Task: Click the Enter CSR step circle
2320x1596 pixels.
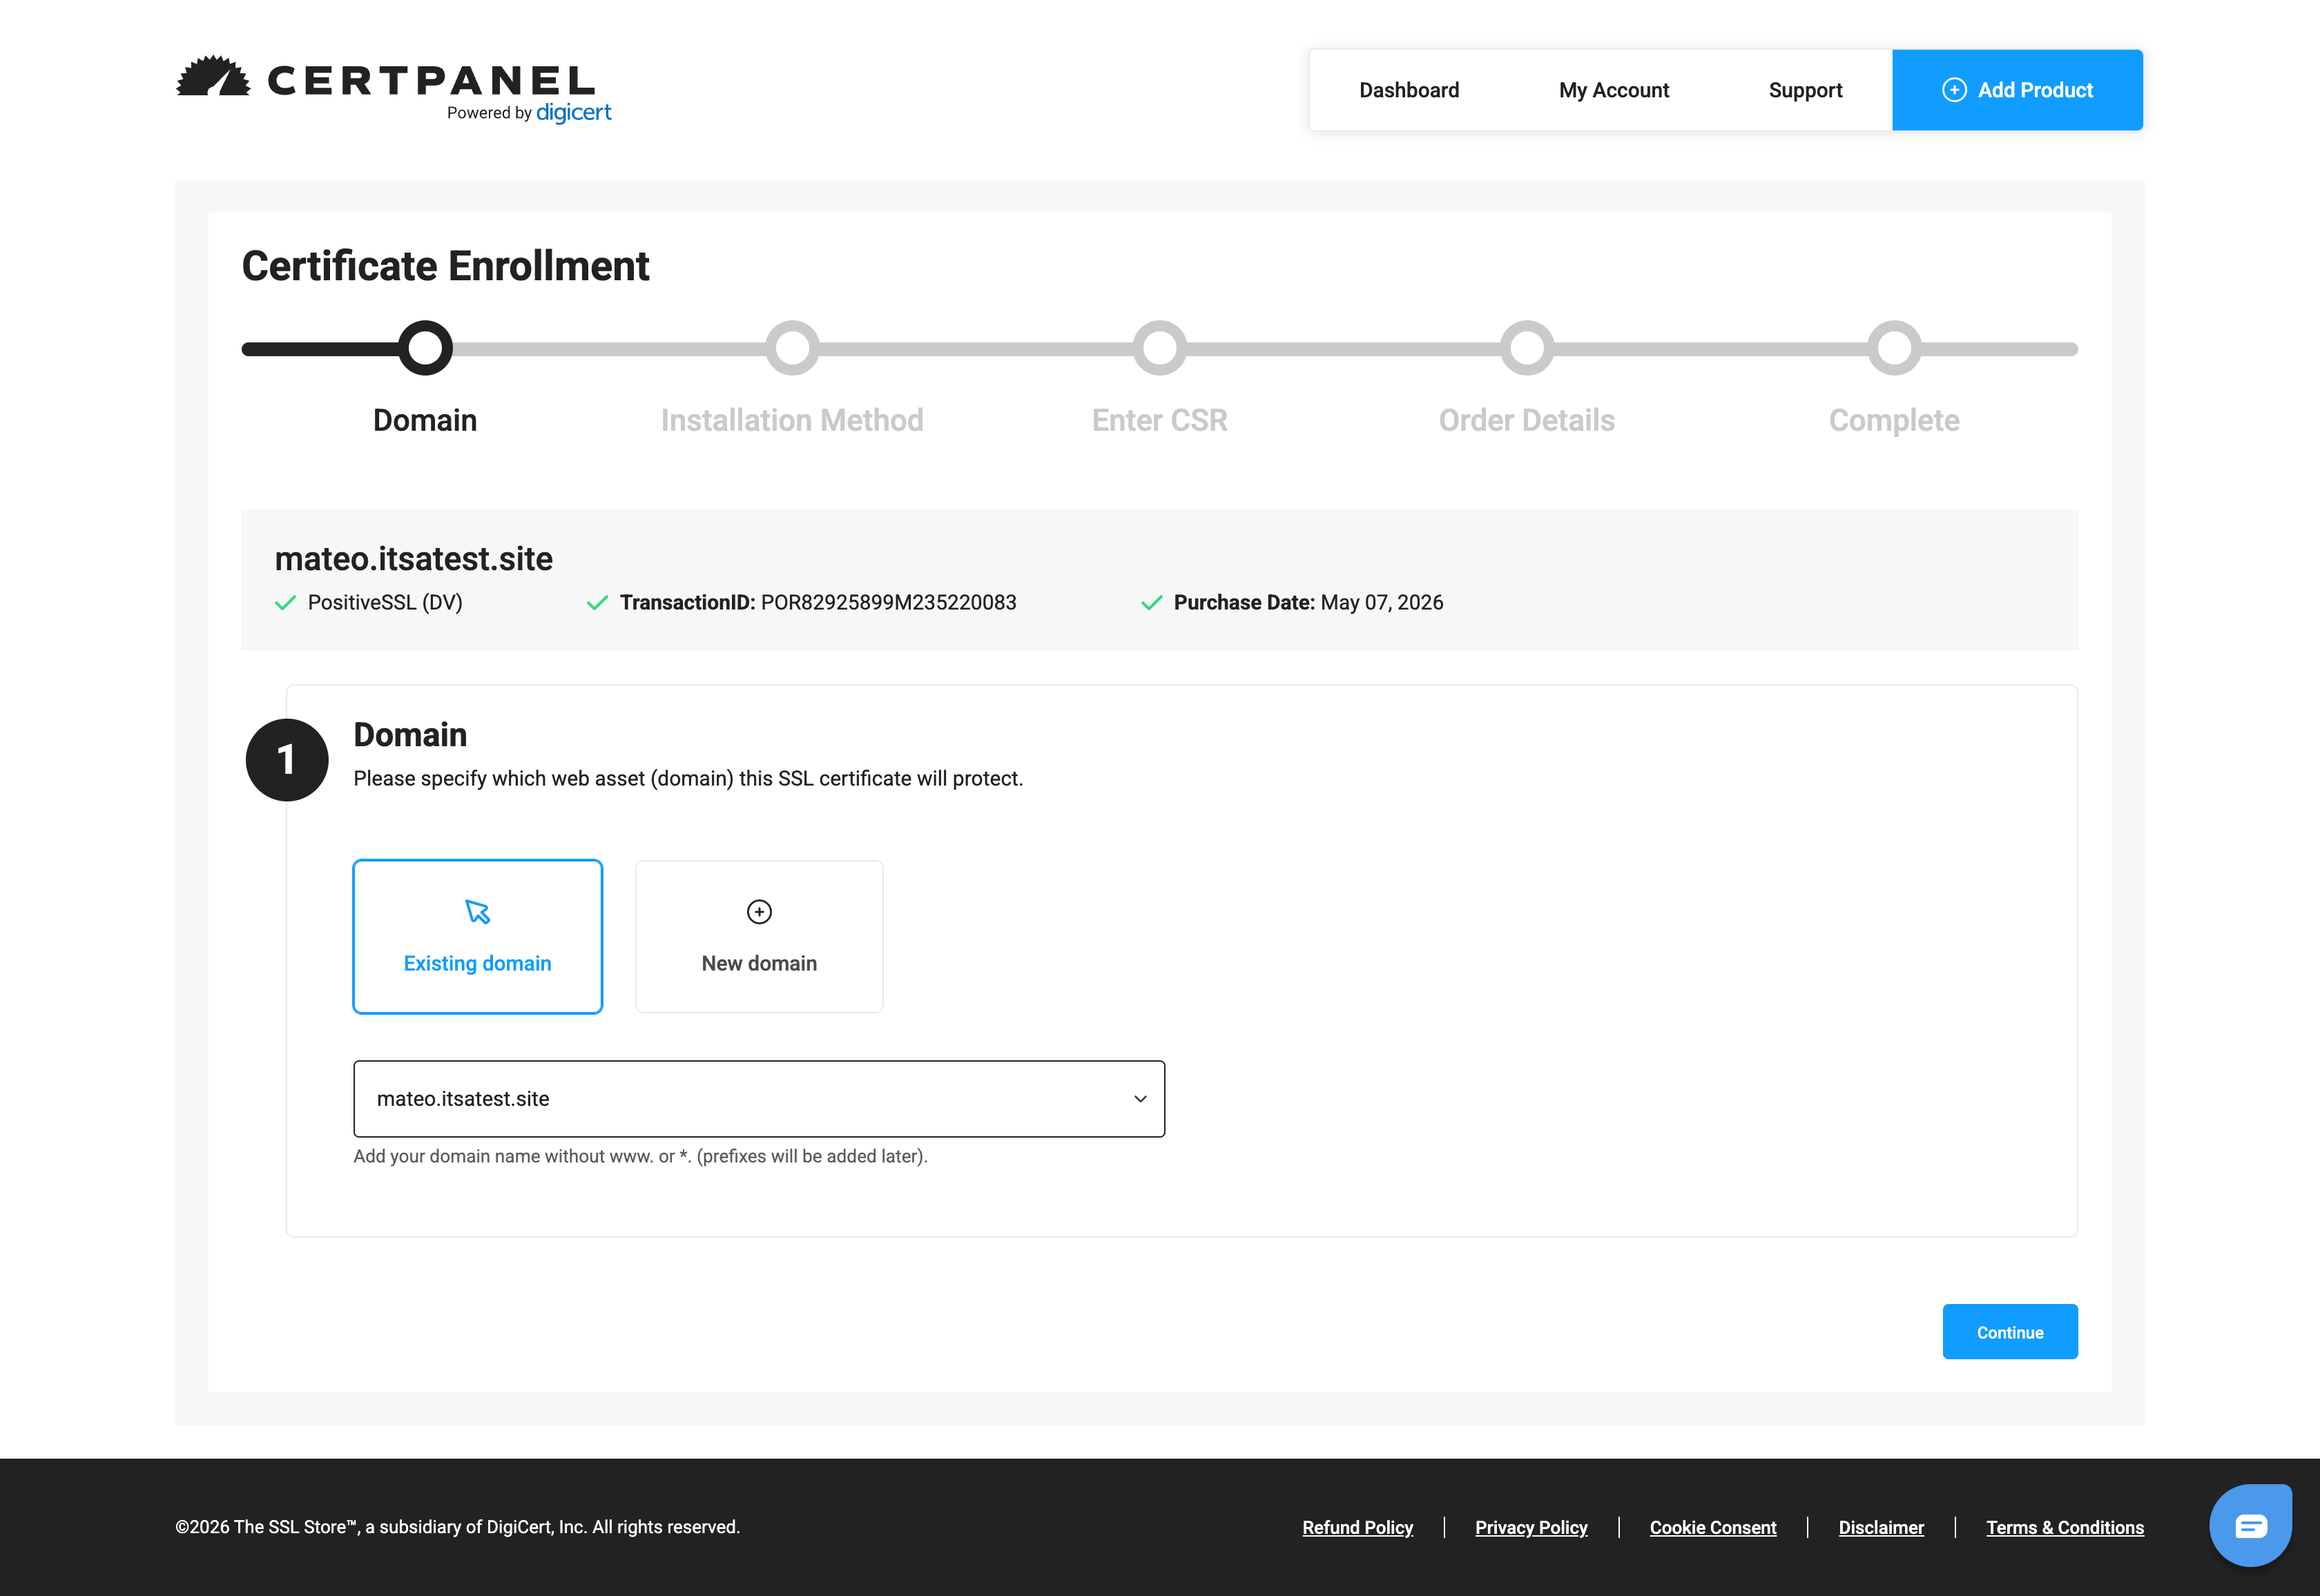Action: (1160, 348)
